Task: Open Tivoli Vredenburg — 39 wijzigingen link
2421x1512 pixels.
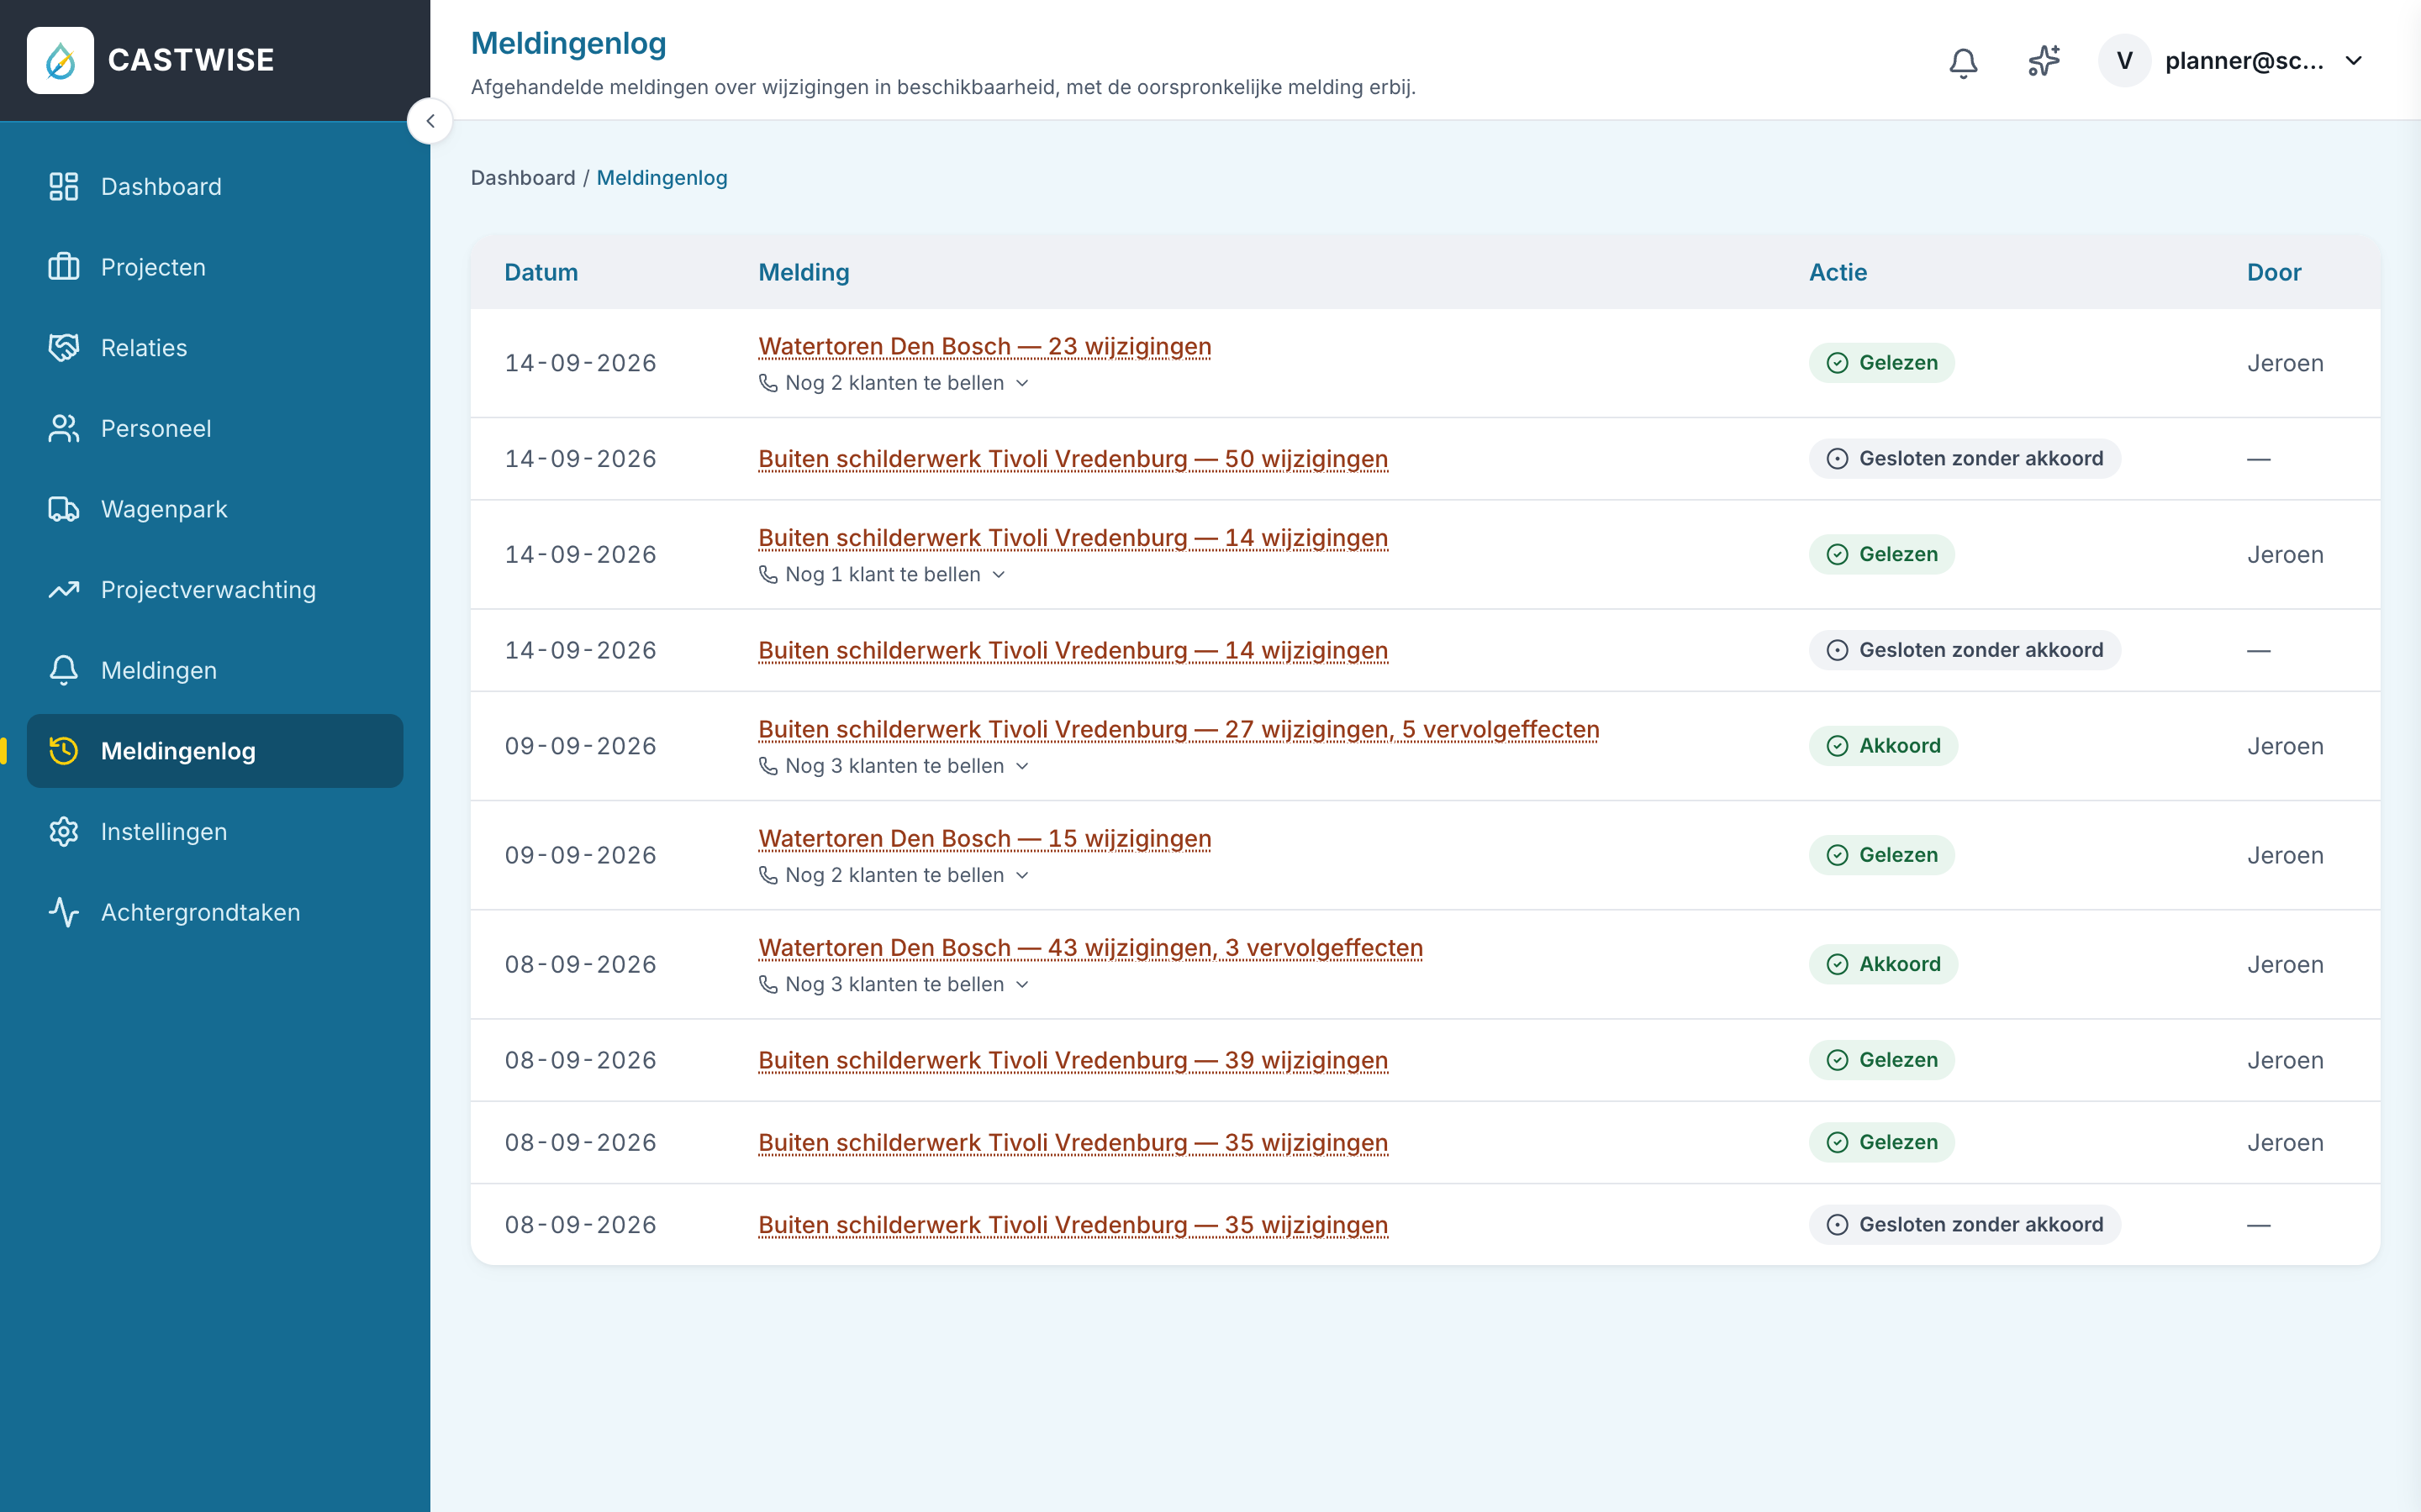Action: coord(1073,1060)
